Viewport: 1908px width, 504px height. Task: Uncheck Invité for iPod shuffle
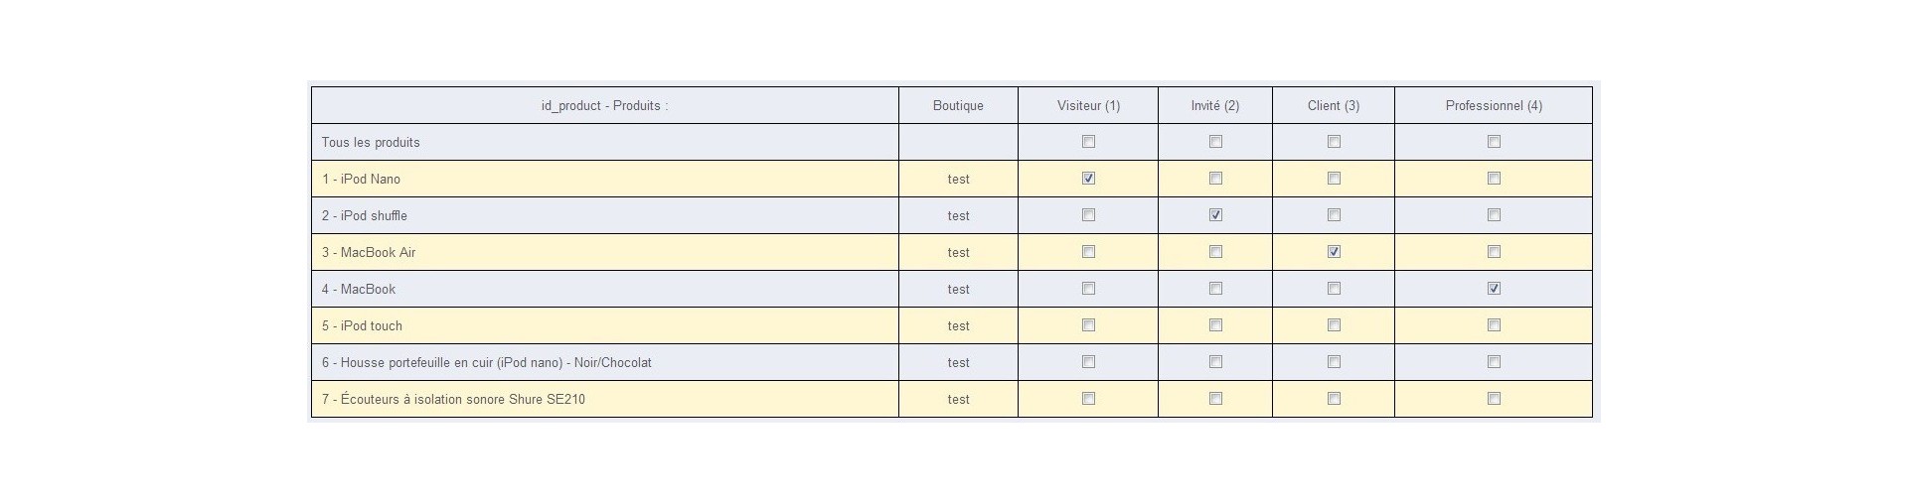(x=1215, y=215)
